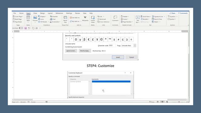The height and width of the screenshot is (113, 201).
Task: Click the Equation button
Action: (x=172, y=17)
